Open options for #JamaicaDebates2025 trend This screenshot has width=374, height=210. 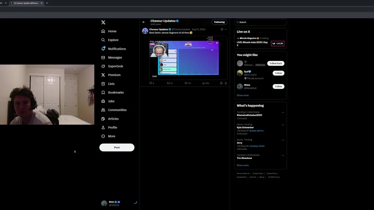click(x=283, y=113)
